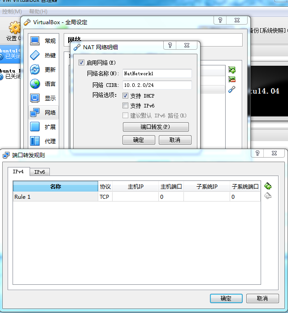Add a new NAT network icon
This screenshot has width=288, height=313.
coord(232,70)
